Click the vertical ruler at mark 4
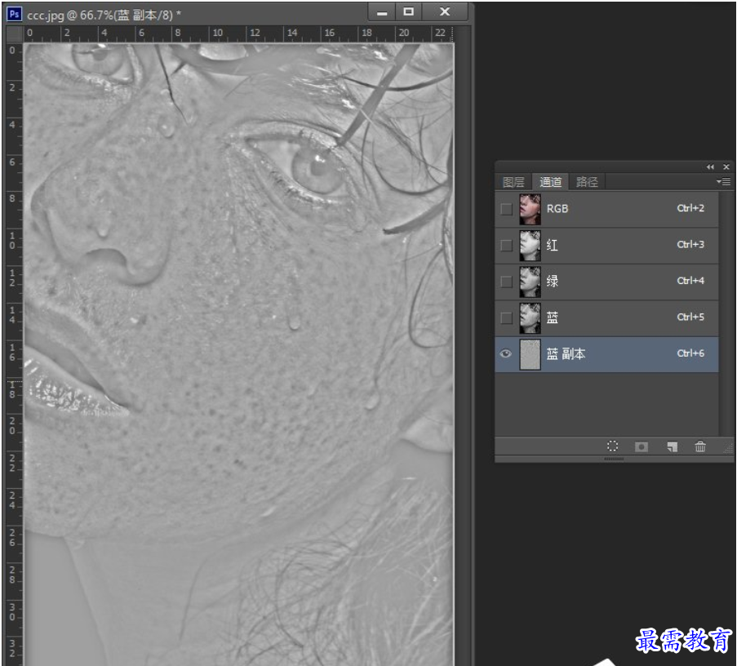Viewport: 737px width, 666px height. click(14, 126)
